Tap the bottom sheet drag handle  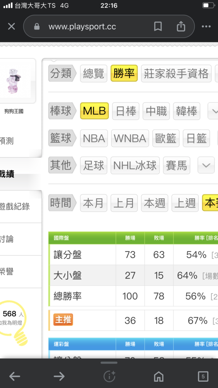coord(109,363)
